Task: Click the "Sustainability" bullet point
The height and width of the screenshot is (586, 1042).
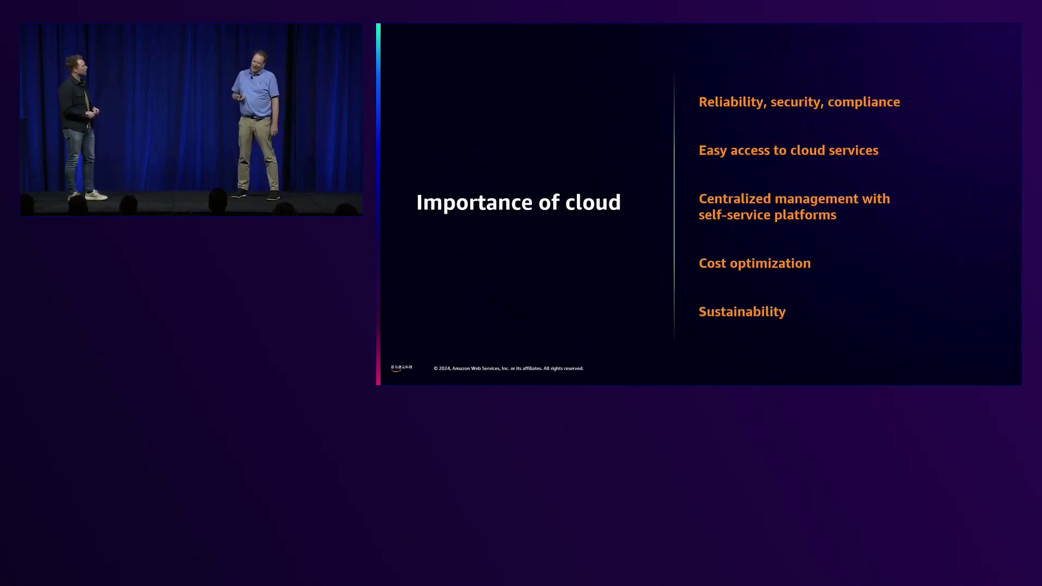Action: click(x=742, y=311)
